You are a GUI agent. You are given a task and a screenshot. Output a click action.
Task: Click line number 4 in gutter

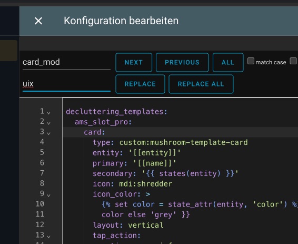coord(42,142)
